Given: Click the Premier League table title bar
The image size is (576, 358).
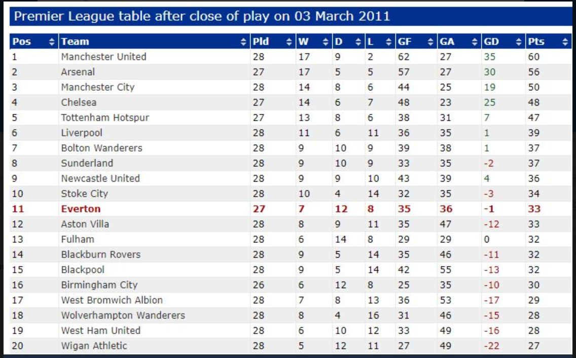Looking at the screenshot, I should [x=291, y=17].
